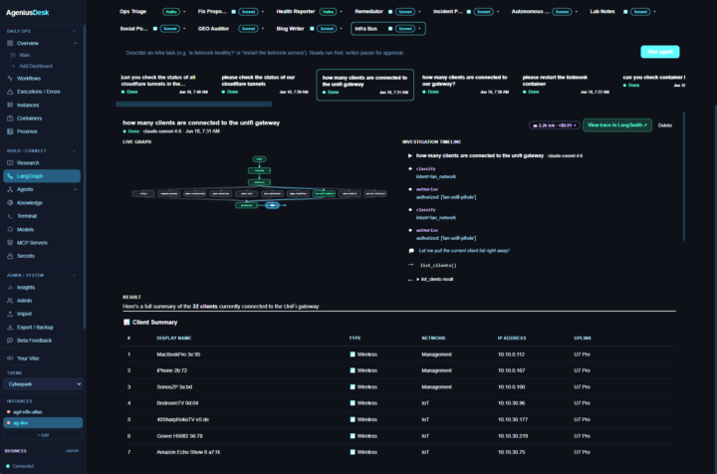Open the 'cloudflare tunnels in the...' run card

pos(164,85)
